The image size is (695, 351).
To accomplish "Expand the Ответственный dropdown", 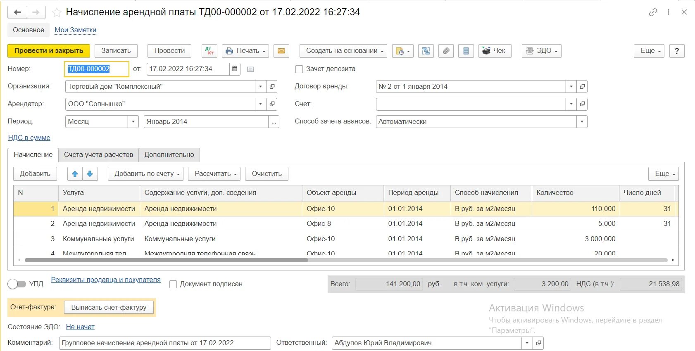I will [x=527, y=343].
